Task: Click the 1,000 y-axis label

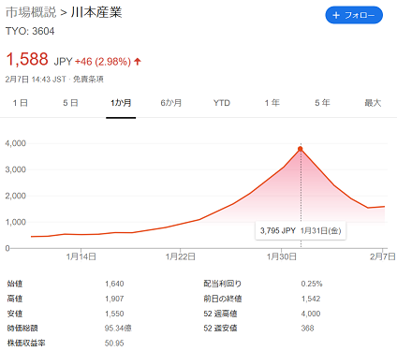Action: coord(16,222)
